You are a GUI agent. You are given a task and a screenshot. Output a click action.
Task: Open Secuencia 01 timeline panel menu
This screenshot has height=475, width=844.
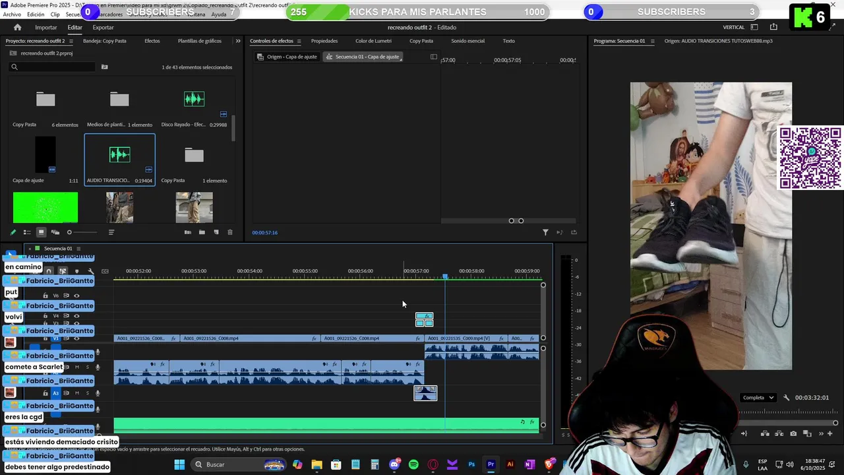[78, 249]
